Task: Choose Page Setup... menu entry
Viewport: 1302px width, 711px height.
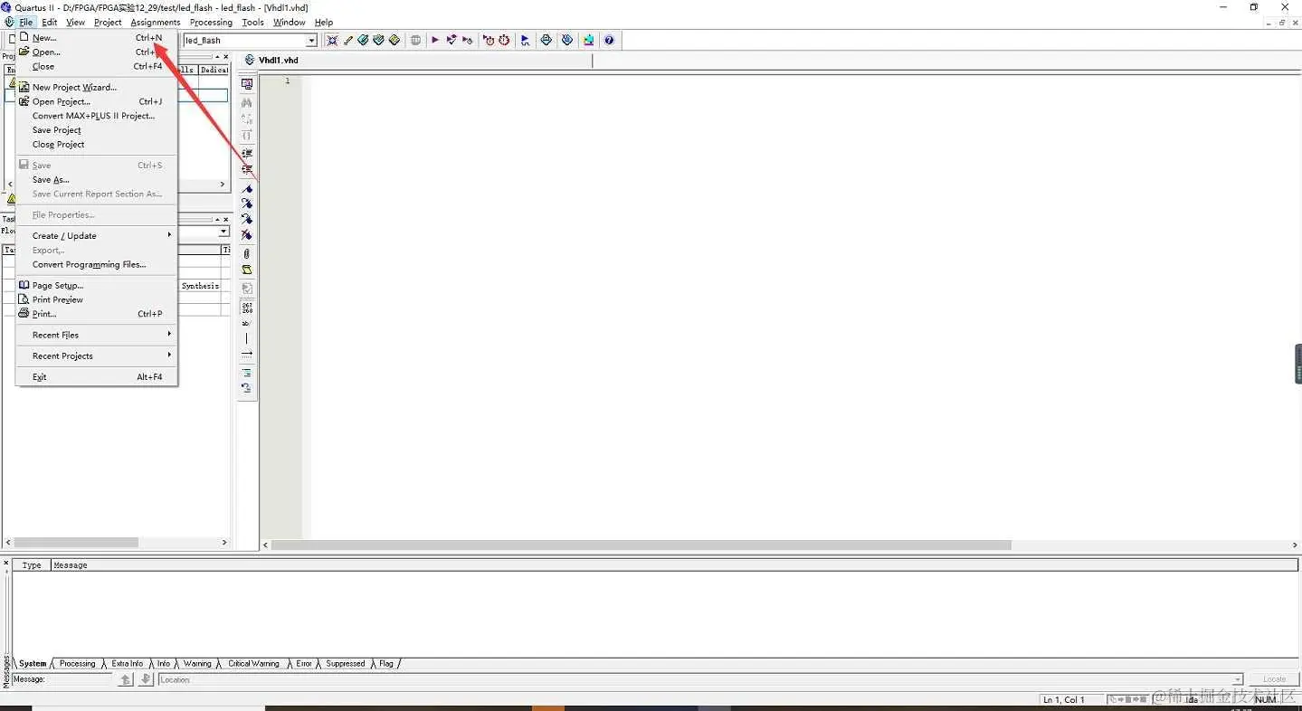Action: (97, 285)
